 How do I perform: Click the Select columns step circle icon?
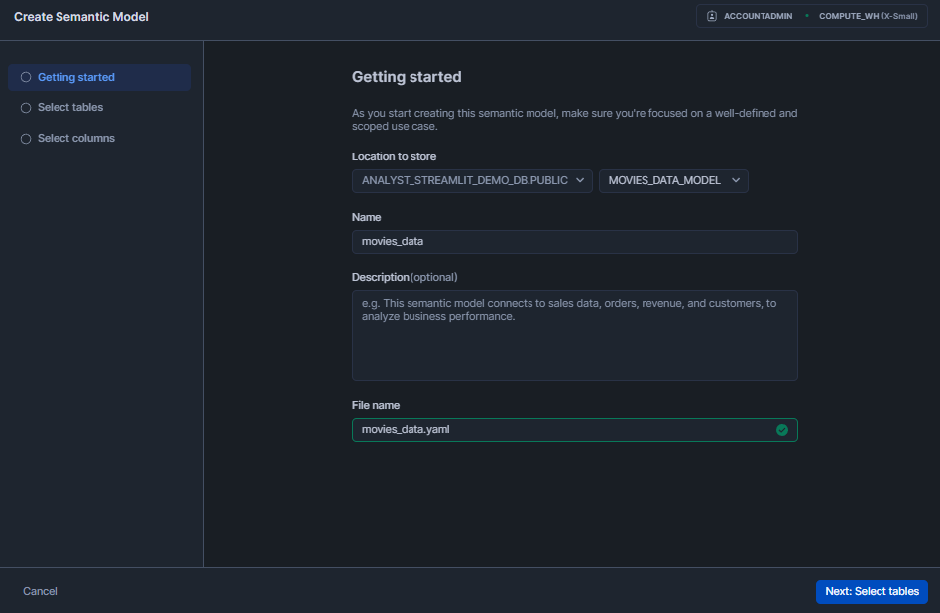click(26, 138)
